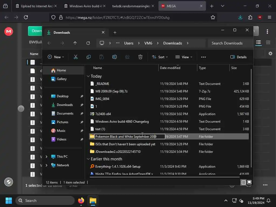Open Documents from quick access
Screen dimensions: 276x207
pyautogui.click(x=65, y=113)
